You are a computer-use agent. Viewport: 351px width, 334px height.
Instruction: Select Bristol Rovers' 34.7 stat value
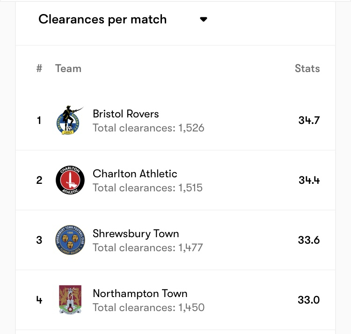[x=309, y=120]
